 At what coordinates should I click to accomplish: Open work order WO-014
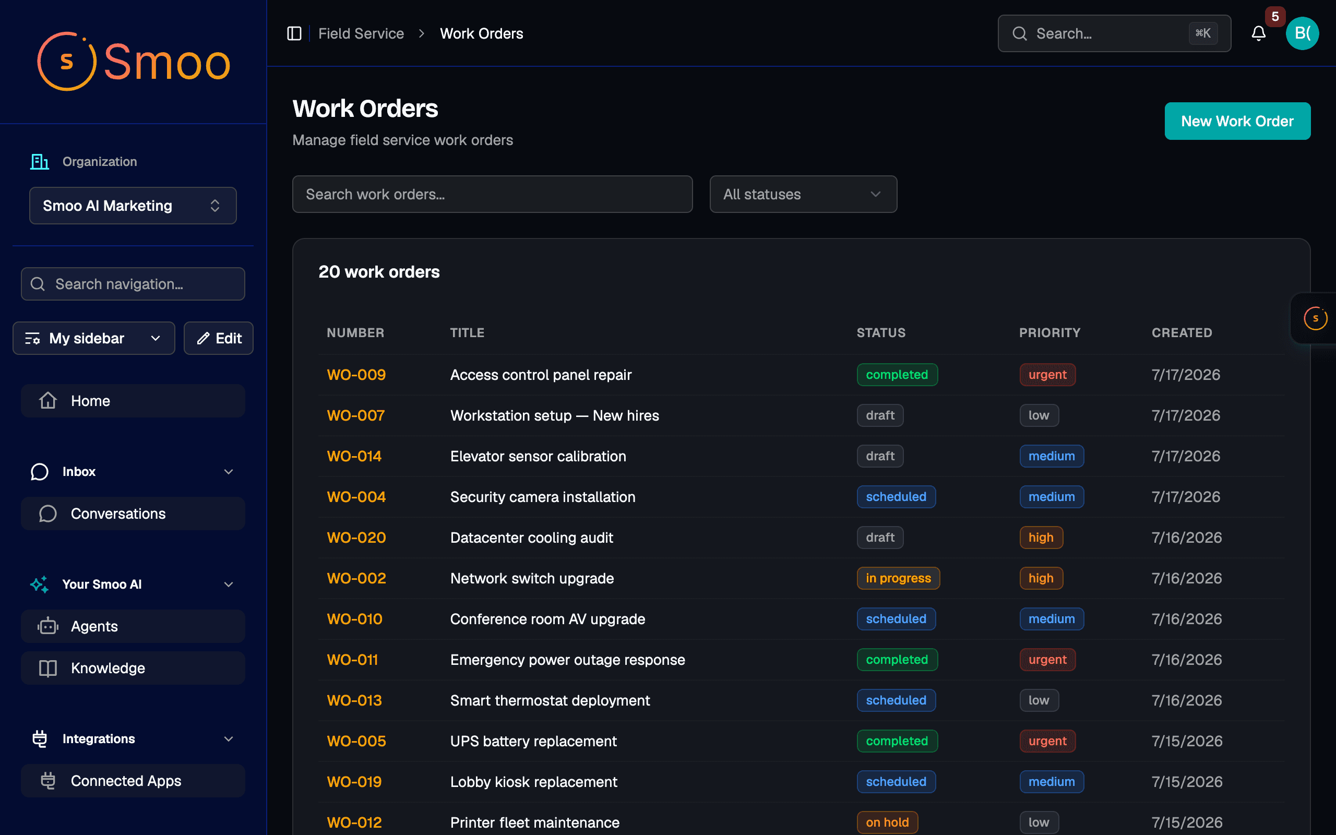click(354, 456)
